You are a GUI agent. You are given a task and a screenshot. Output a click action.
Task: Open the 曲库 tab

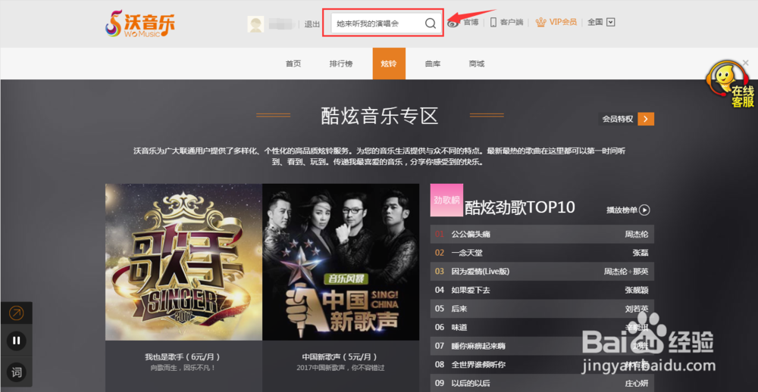tap(433, 64)
